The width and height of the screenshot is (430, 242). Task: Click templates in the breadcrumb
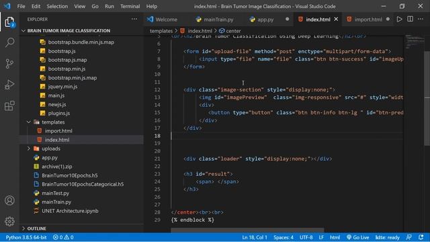(x=161, y=31)
